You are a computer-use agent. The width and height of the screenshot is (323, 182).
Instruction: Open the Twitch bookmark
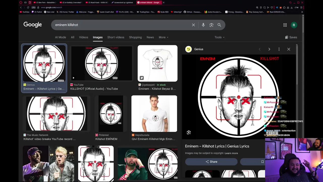tap(37, 12)
